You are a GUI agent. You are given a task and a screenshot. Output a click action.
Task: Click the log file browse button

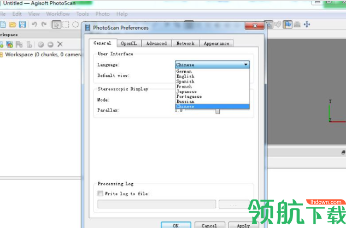(x=234, y=204)
